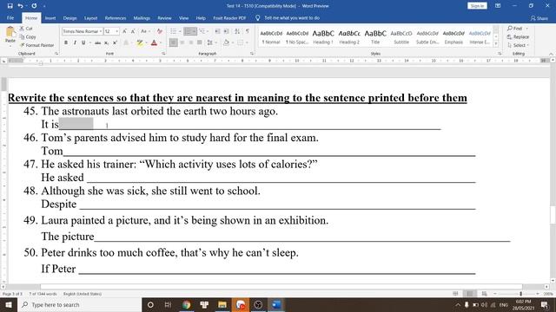The width and height of the screenshot is (556, 312).
Task: Apply the No Spacing style
Action: click(297, 36)
